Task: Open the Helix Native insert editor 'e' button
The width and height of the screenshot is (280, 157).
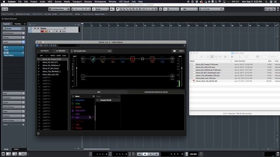Action: coord(7,53)
